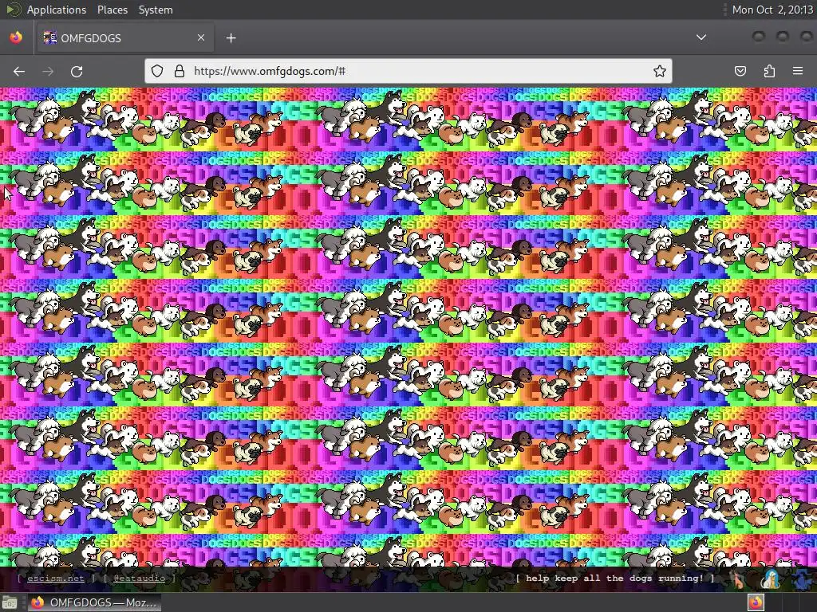Open the @eataudio link
This screenshot has height=612, width=817.
(x=139, y=579)
